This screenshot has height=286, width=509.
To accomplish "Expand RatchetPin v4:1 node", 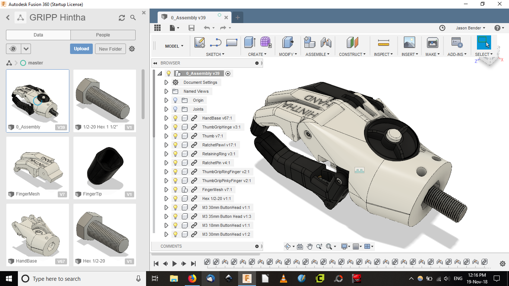I will click(167, 163).
